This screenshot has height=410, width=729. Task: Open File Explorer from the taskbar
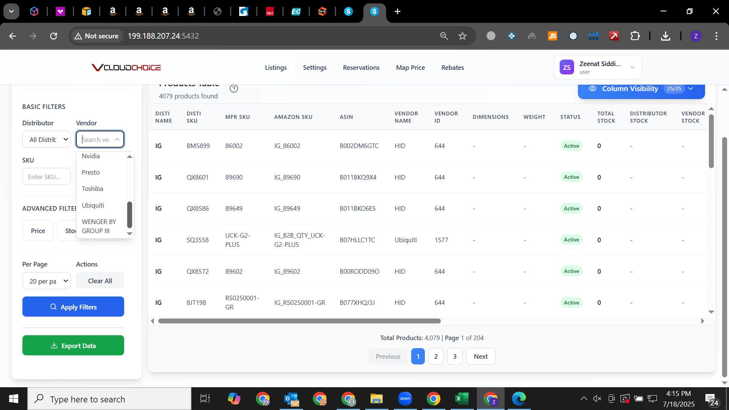[376, 399]
